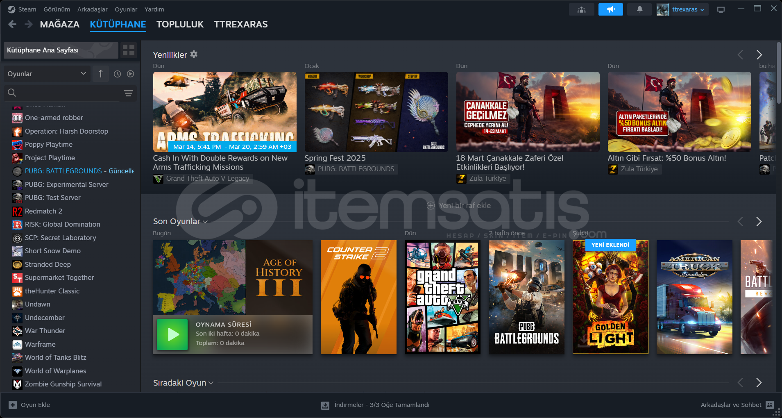Show next items in Yenilikler
The image size is (782, 418).
pyautogui.click(x=759, y=55)
